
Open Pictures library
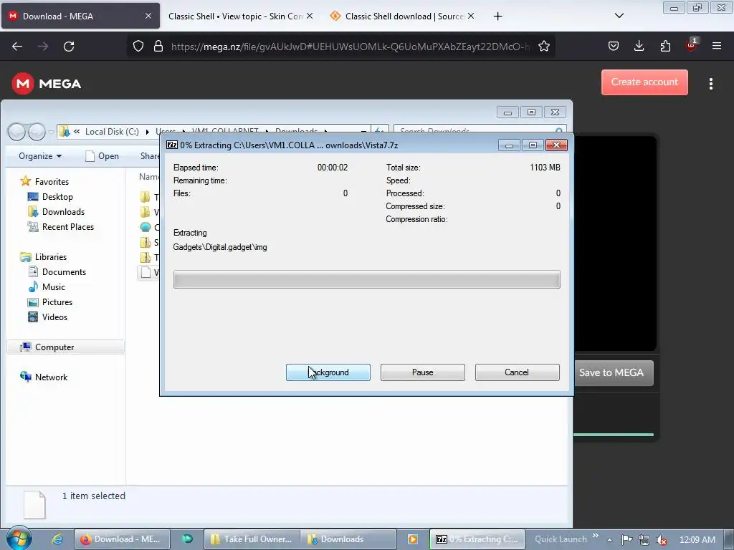click(57, 302)
